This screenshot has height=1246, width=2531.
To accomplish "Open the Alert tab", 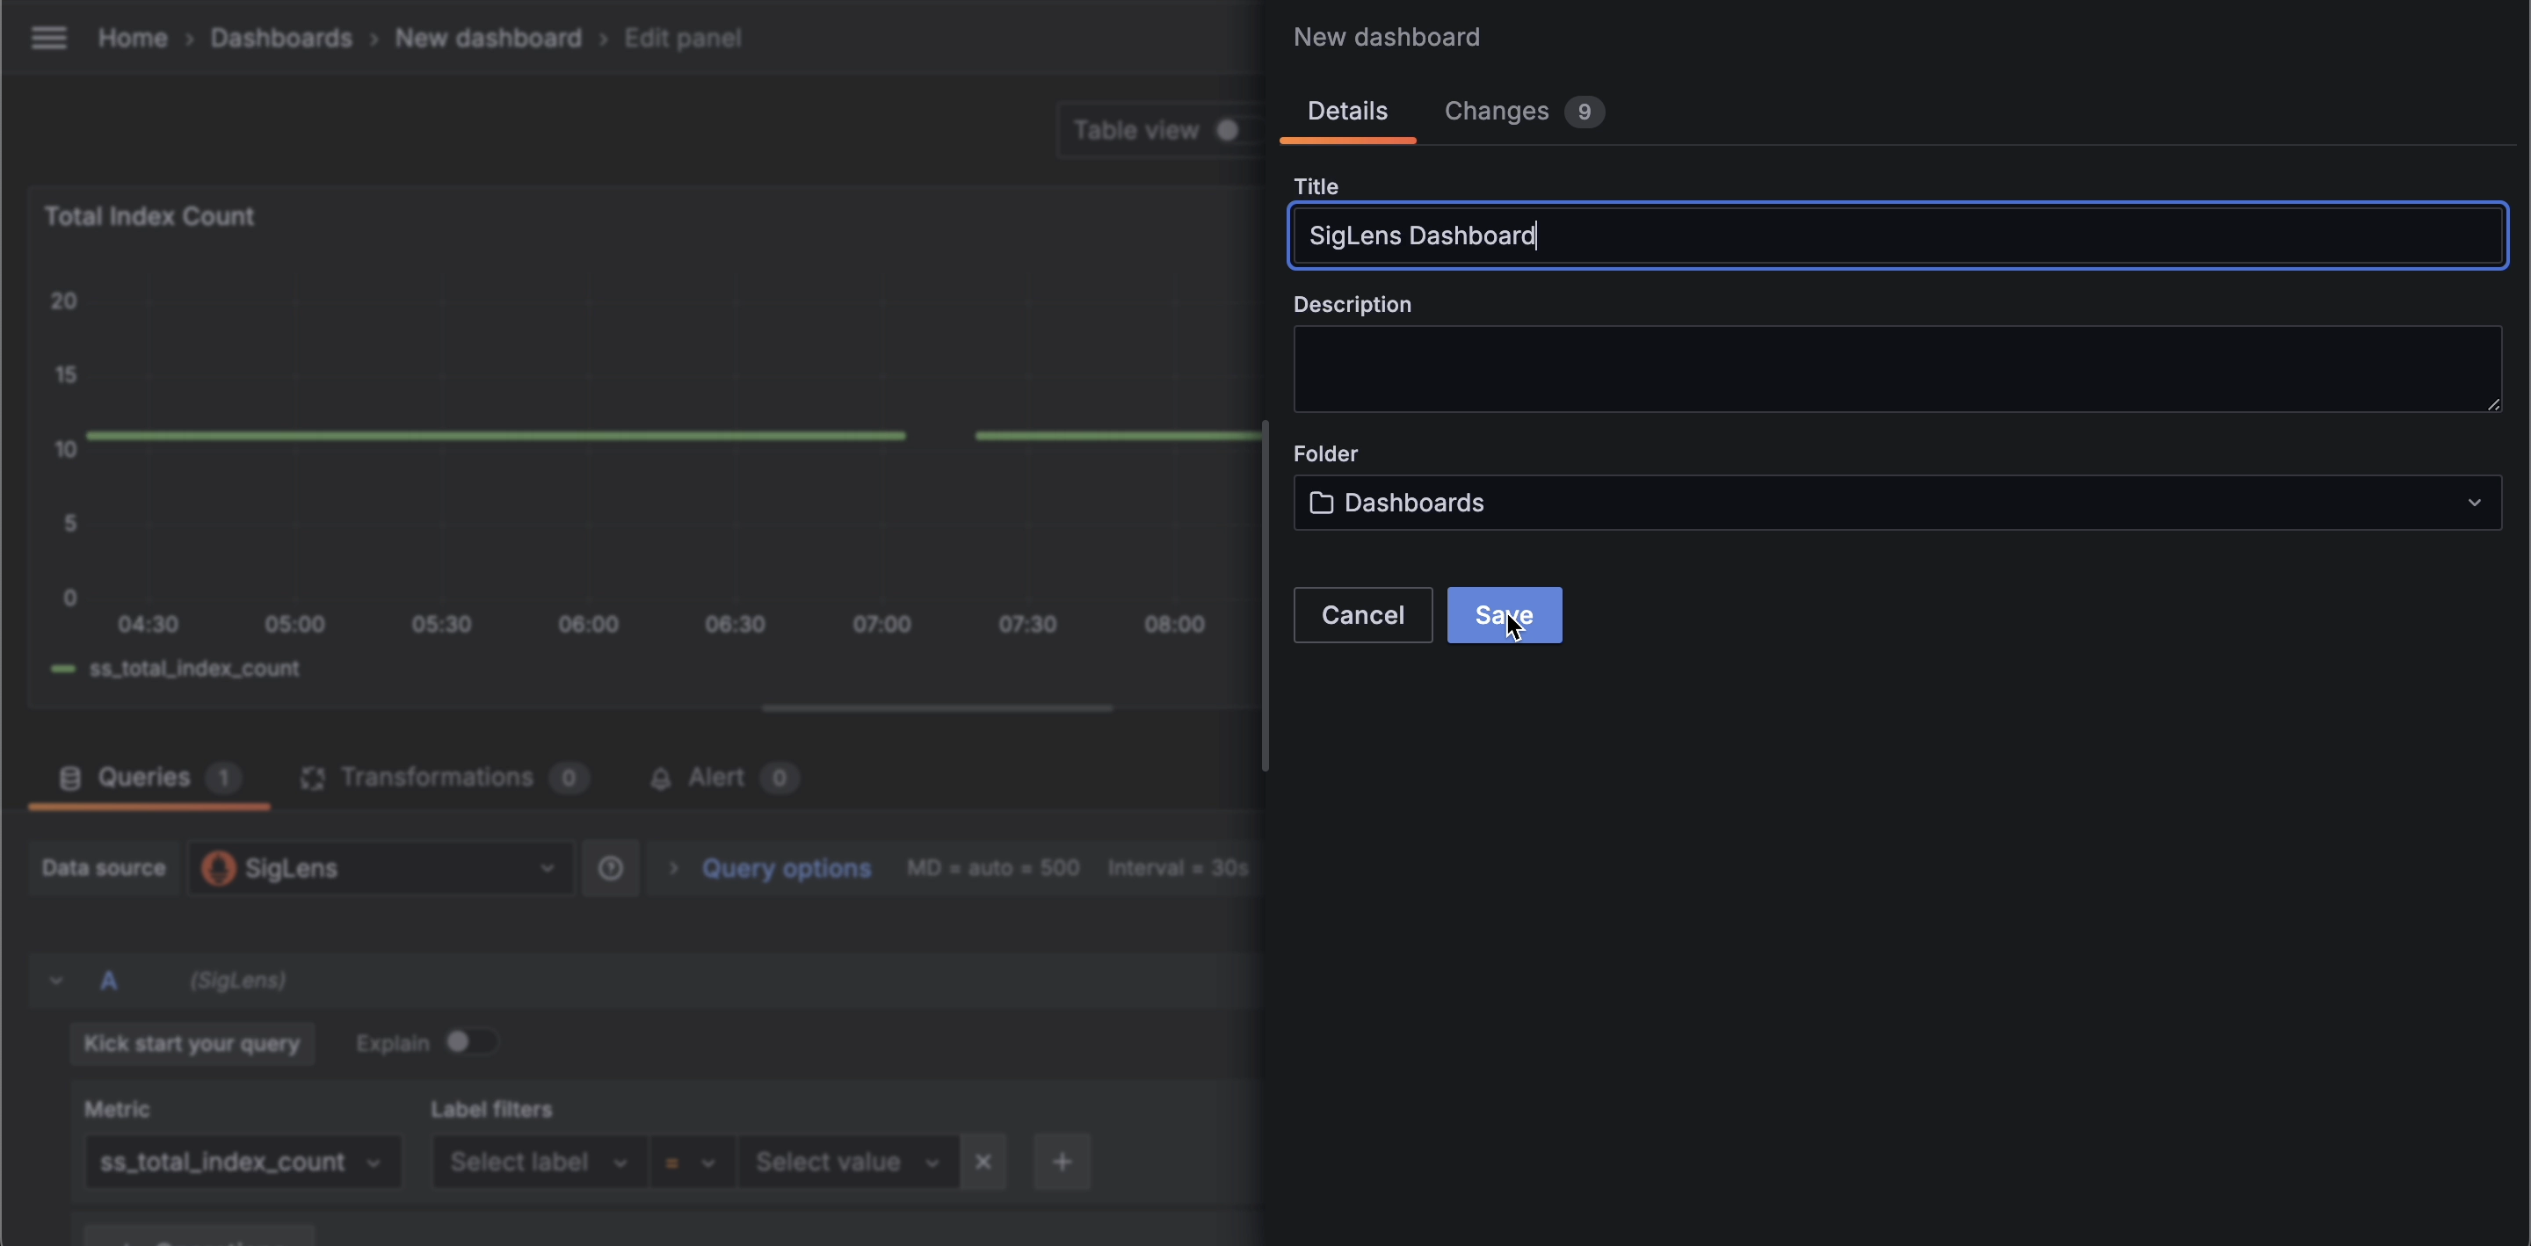I will 723,779.
